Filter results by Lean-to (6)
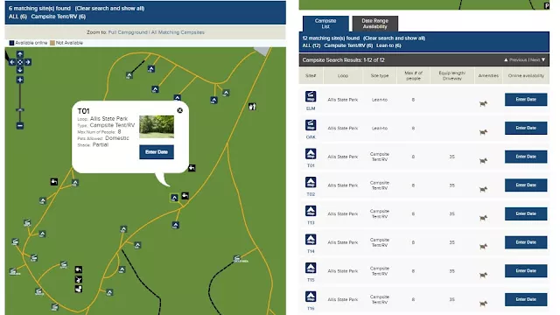The width and height of the screenshot is (560, 315). click(x=388, y=45)
